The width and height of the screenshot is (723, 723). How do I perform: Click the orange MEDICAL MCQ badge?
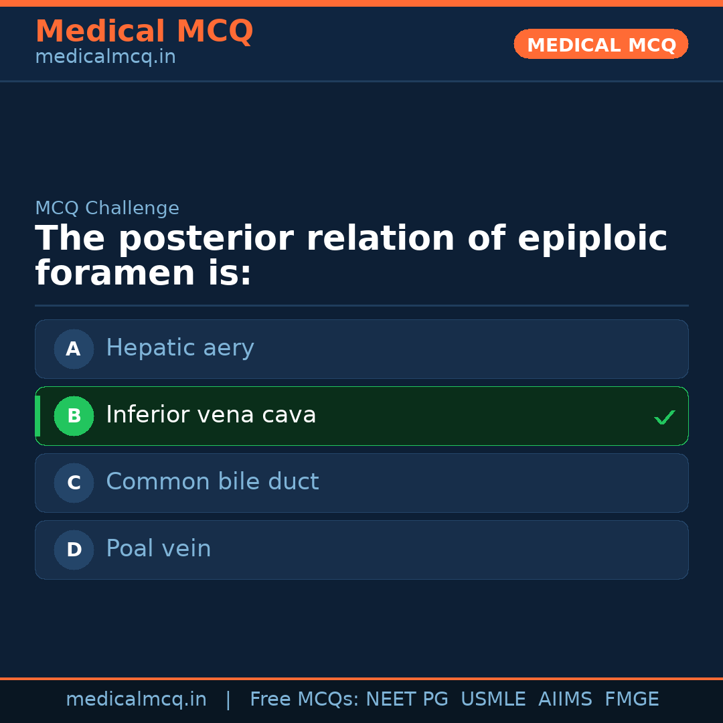tap(600, 45)
